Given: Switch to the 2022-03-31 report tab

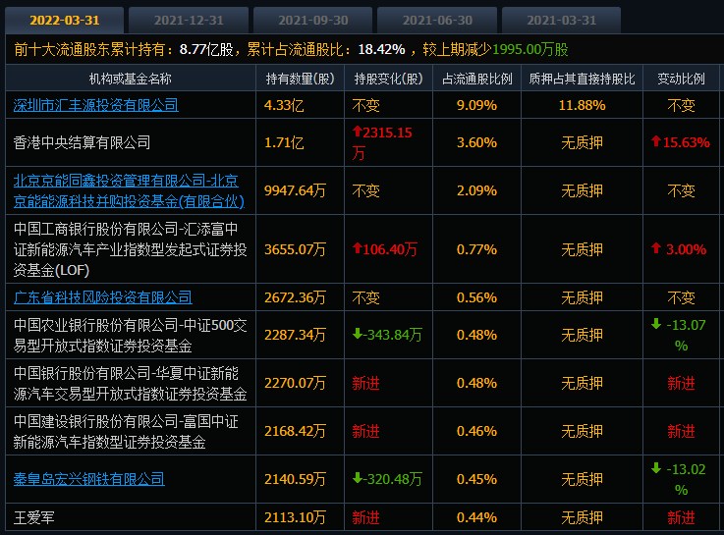Looking at the screenshot, I should click(x=64, y=21).
